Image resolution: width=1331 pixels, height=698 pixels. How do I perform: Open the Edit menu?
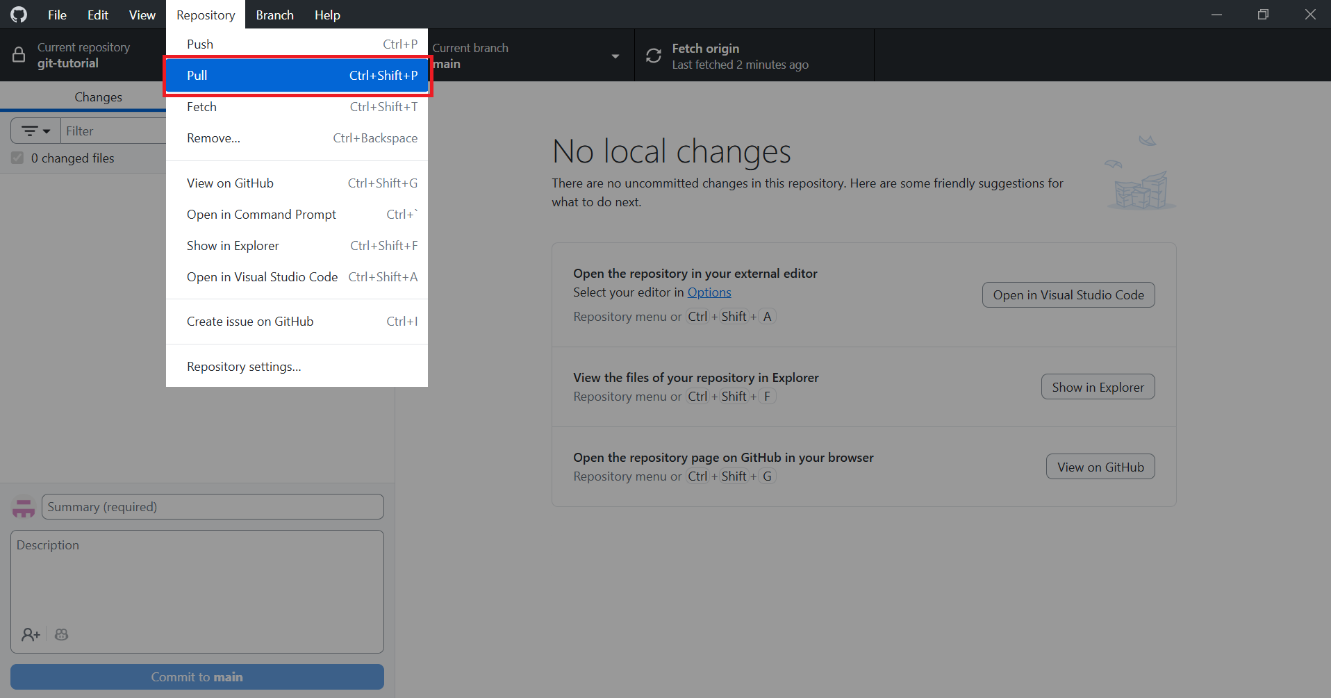coord(98,15)
